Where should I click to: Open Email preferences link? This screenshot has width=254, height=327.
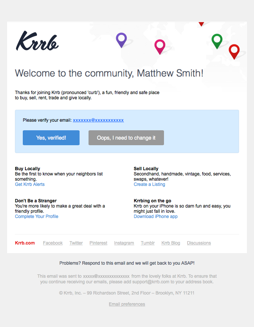(x=127, y=304)
